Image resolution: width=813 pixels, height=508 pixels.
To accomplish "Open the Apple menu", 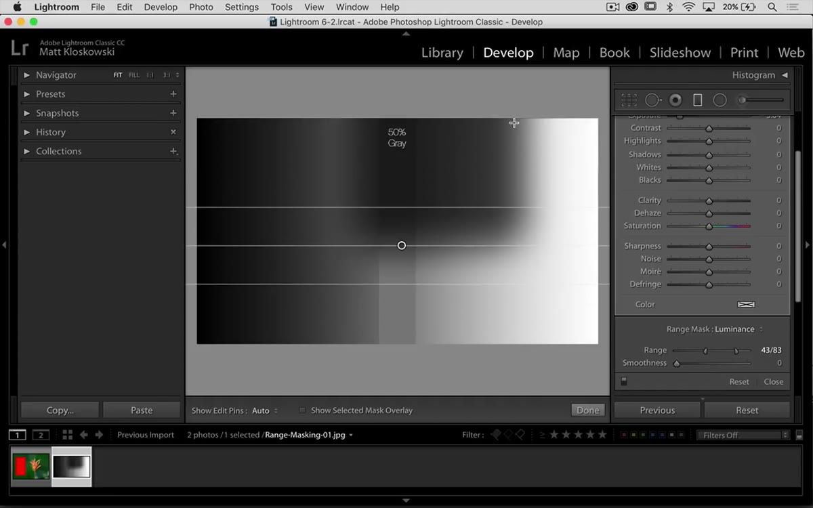I will point(18,7).
